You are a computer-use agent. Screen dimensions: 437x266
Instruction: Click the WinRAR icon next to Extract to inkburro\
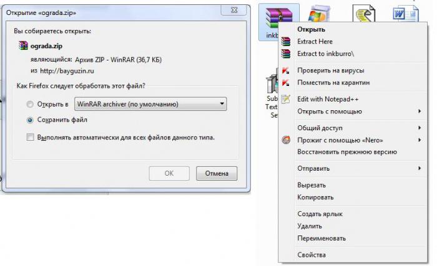click(286, 54)
